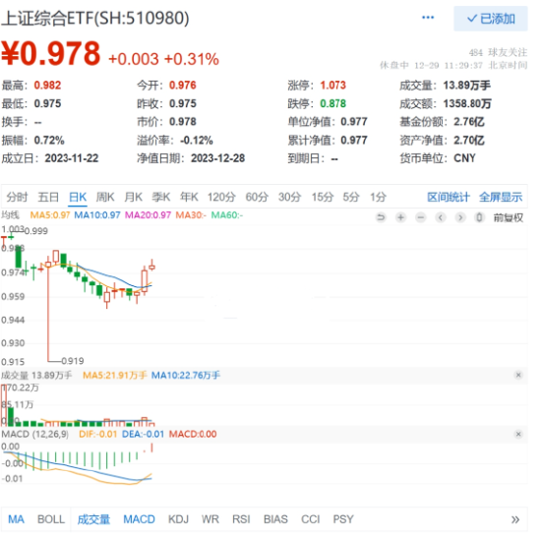The height and width of the screenshot is (538, 541).
Task: Switch to 120分 interval chart
Action: pyautogui.click(x=221, y=197)
